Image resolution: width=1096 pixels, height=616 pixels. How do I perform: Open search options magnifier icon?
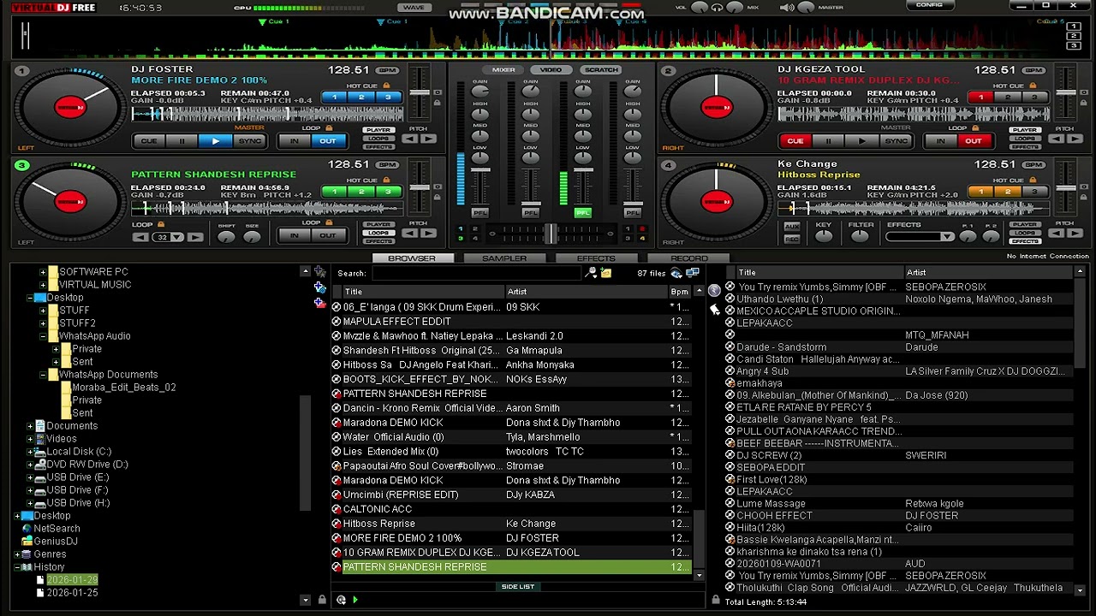[591, 273]
